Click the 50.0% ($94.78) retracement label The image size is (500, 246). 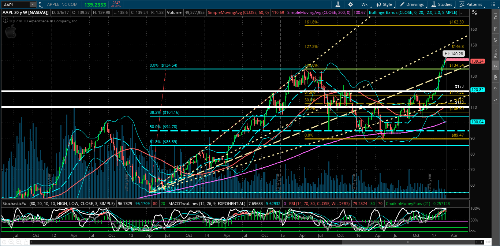(163, 127)
